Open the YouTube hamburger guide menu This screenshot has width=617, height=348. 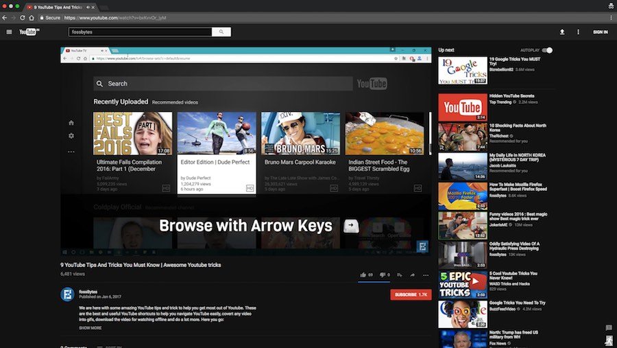[x=9, y=32]
